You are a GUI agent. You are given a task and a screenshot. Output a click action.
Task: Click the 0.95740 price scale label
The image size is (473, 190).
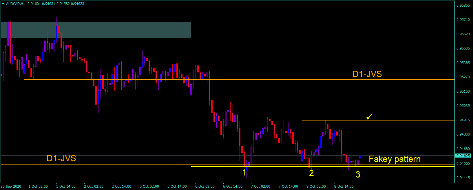(463, 20)
